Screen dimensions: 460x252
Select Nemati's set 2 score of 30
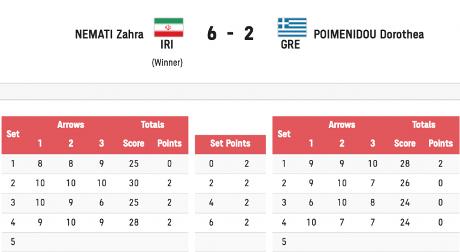pos(134,183)
